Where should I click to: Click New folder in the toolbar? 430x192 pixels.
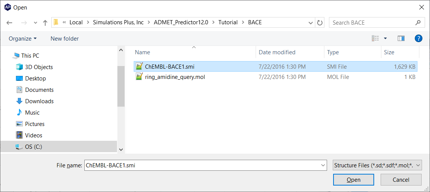[65, 39]
